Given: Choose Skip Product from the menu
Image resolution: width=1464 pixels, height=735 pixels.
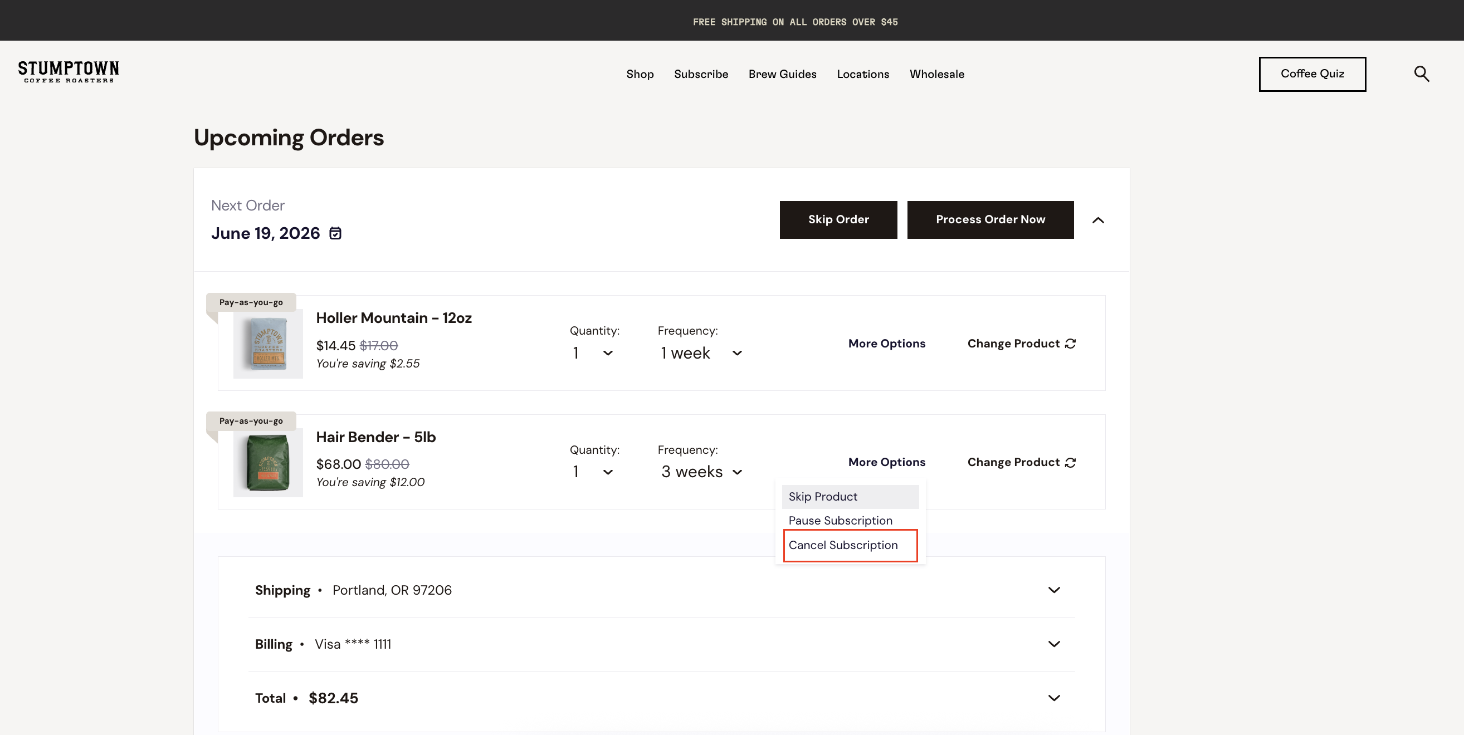Looking at the screenshot, I should pos(850,497).
